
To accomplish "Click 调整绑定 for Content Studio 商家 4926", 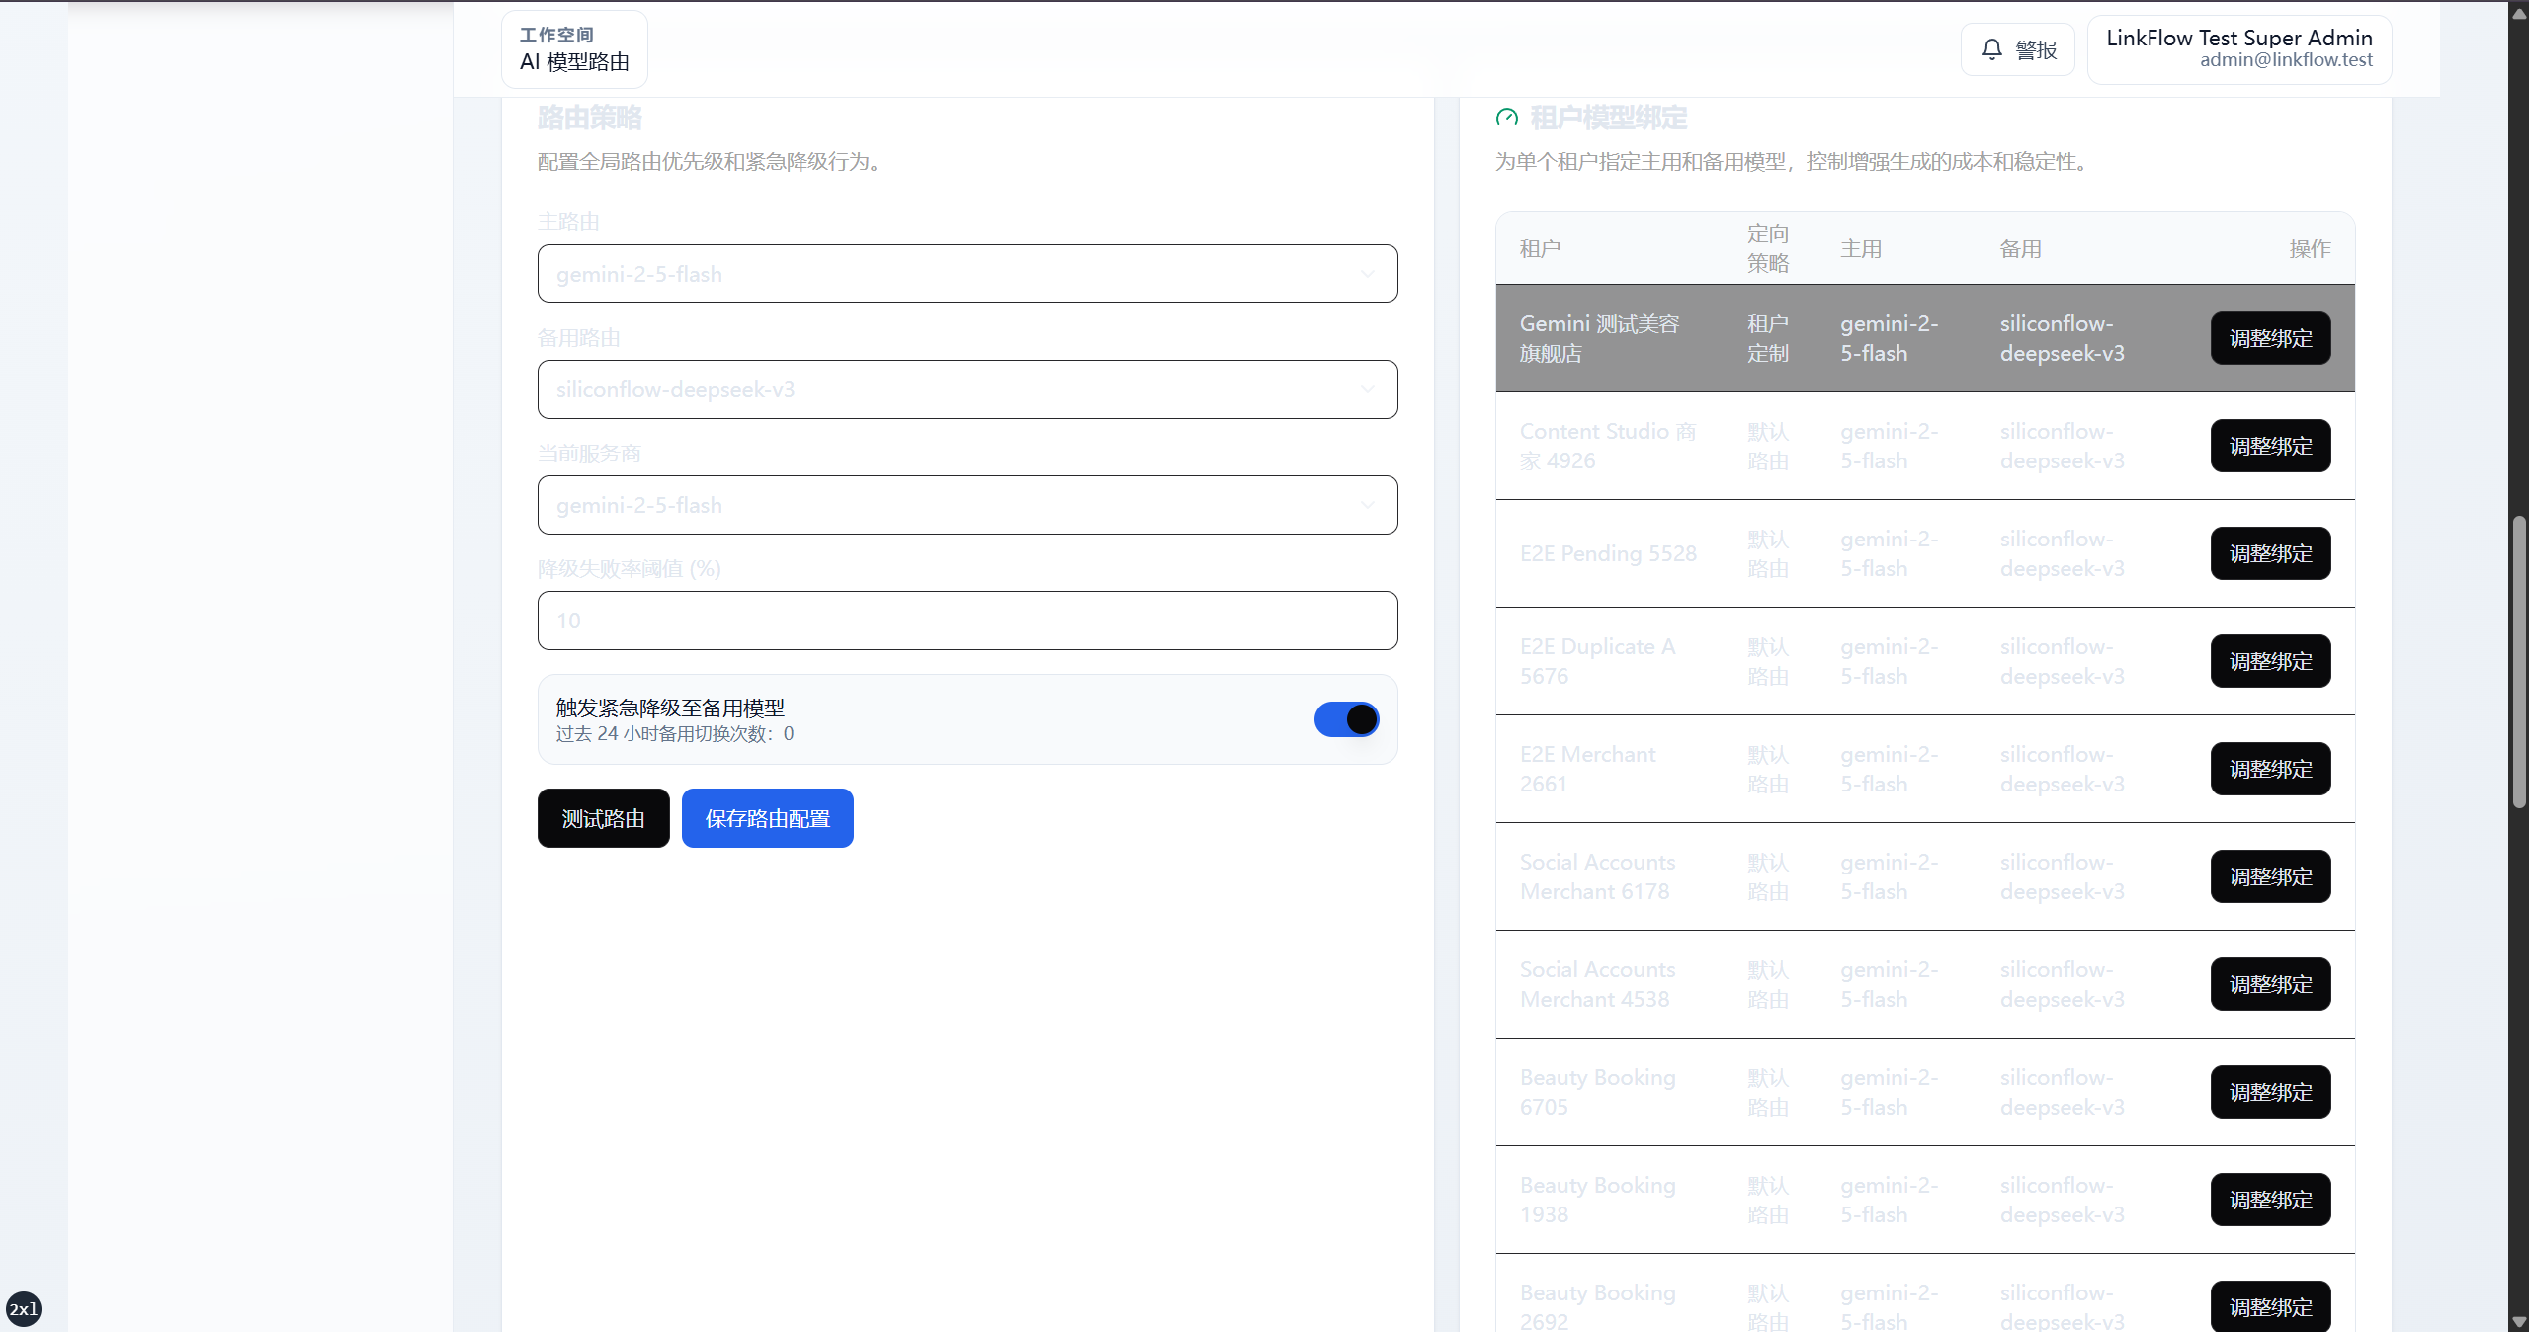I will click(x=2271, y=446).
